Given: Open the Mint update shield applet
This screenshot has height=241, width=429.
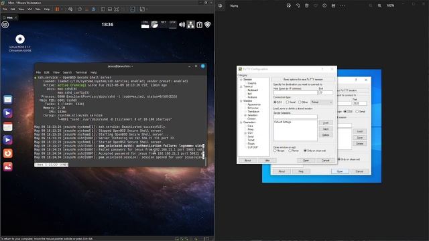Looking at the screenshot, I should pyautogui.click(x=208, y=25).
